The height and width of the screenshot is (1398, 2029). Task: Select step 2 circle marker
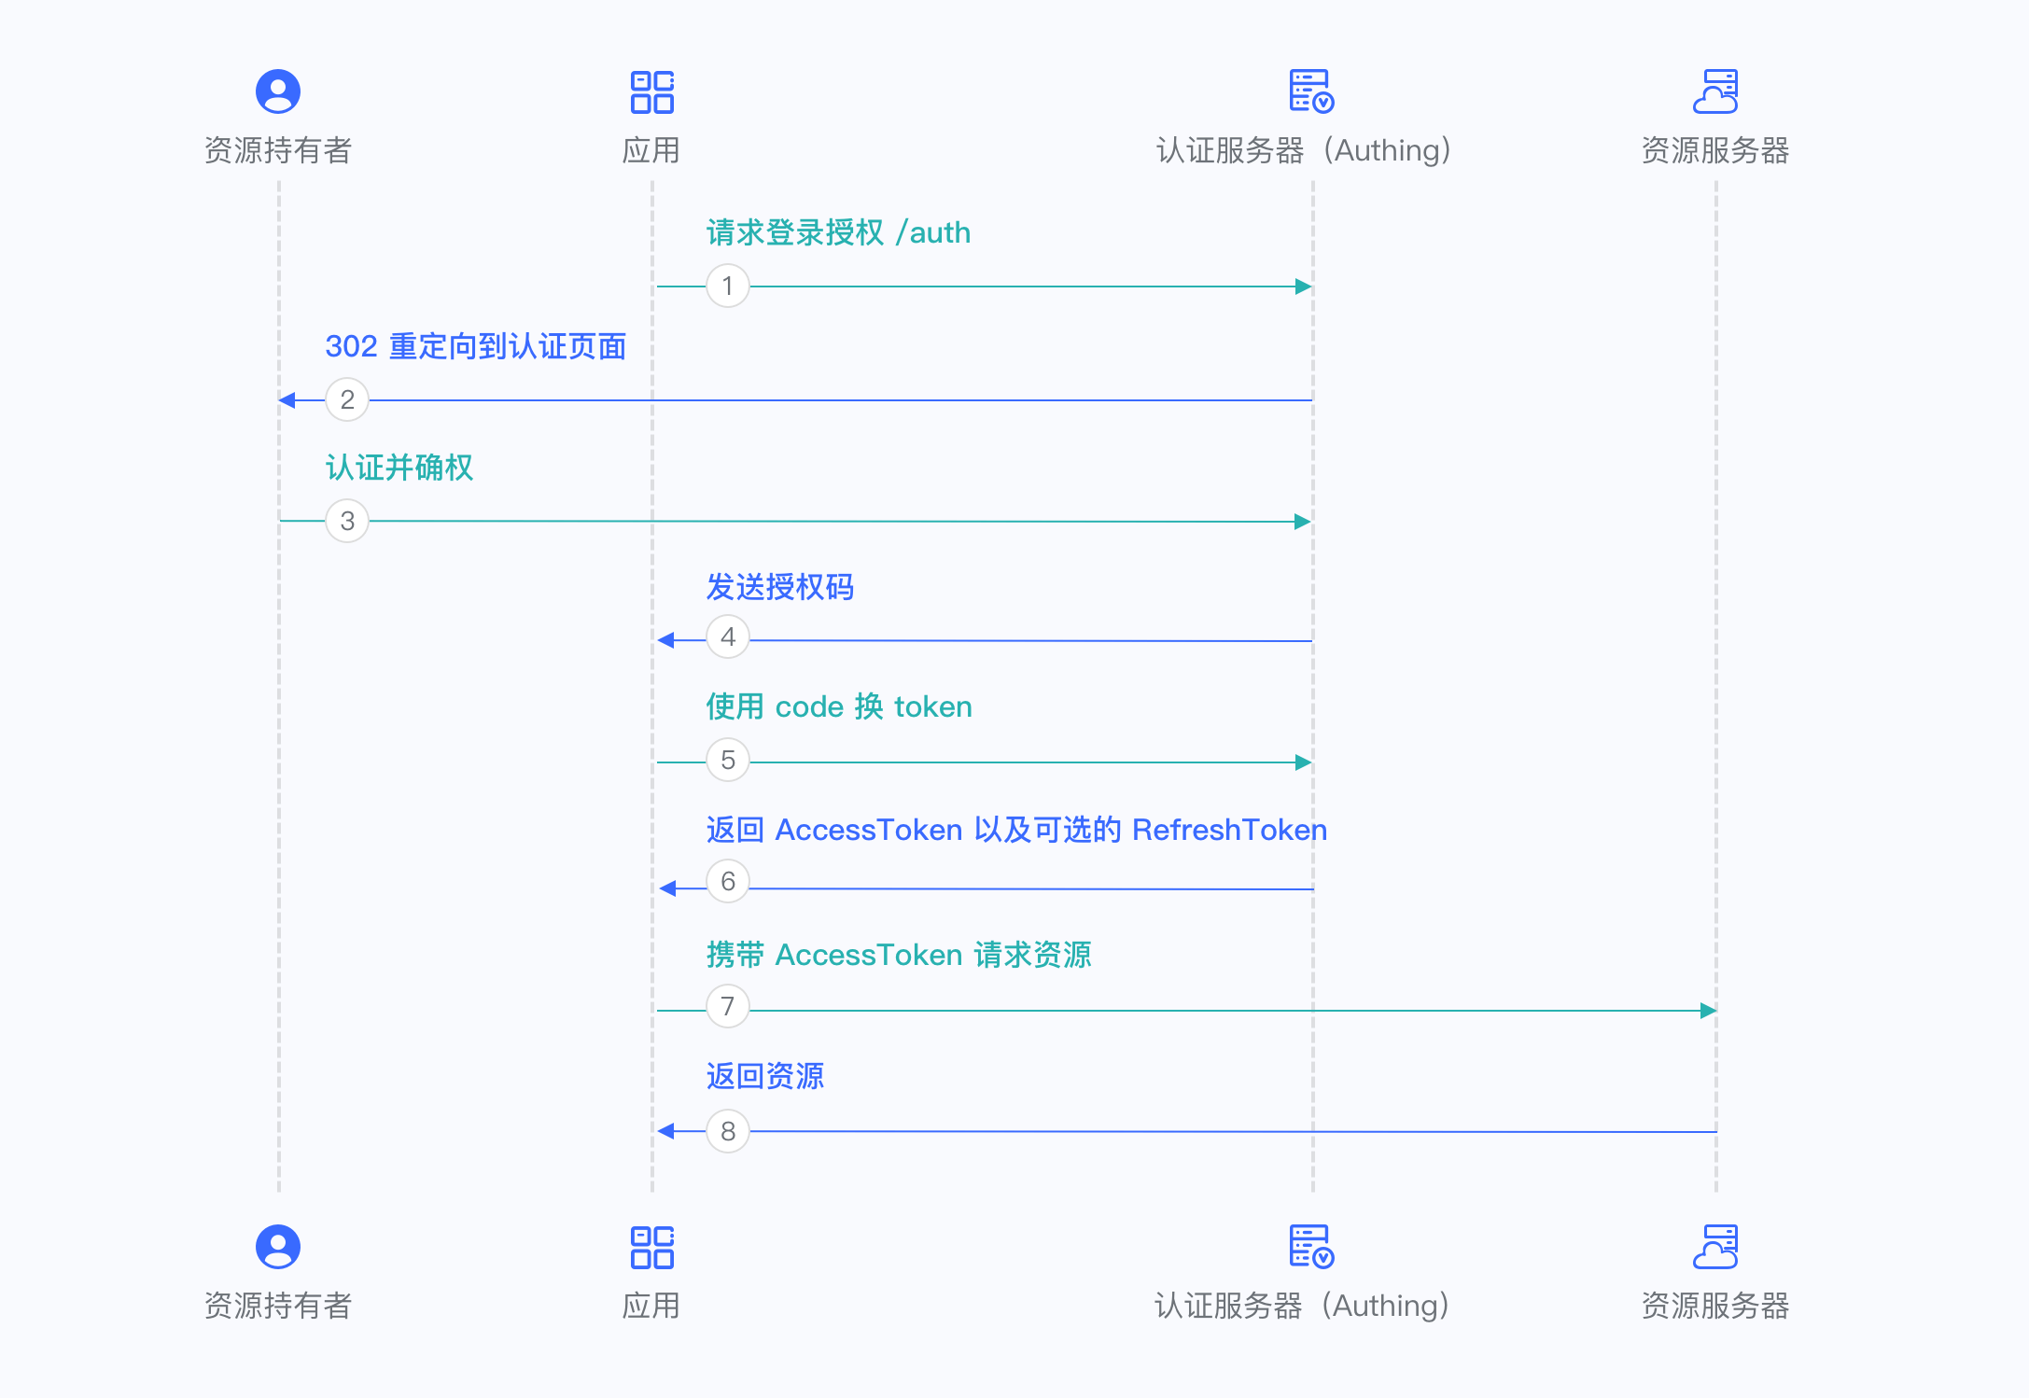pos(347,399)
